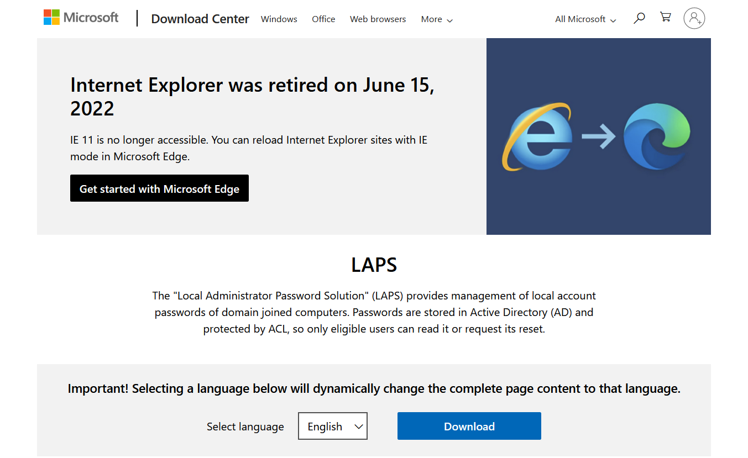The width and height of the screenshot is (748, 458).
Task: Click the Internet Explorer retired headline
Action: 252,97
